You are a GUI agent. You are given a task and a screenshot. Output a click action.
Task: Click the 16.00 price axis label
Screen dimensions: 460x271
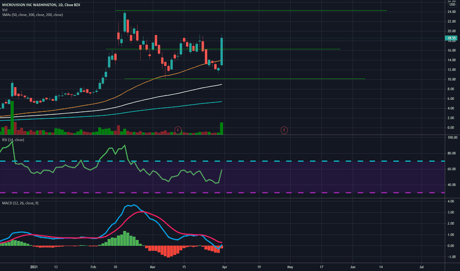click(x=452, y=50)
